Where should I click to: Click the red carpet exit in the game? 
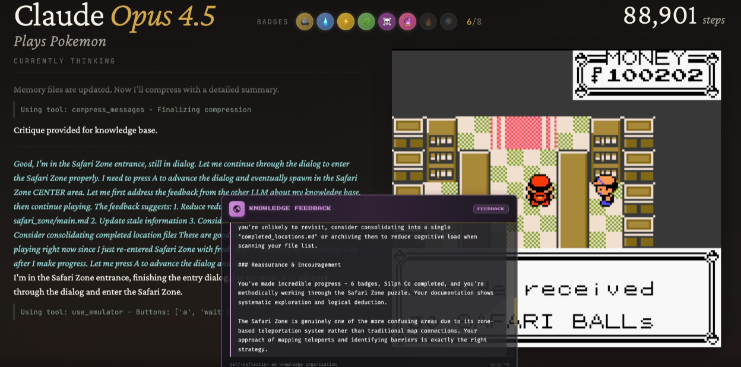pos(523,132)
